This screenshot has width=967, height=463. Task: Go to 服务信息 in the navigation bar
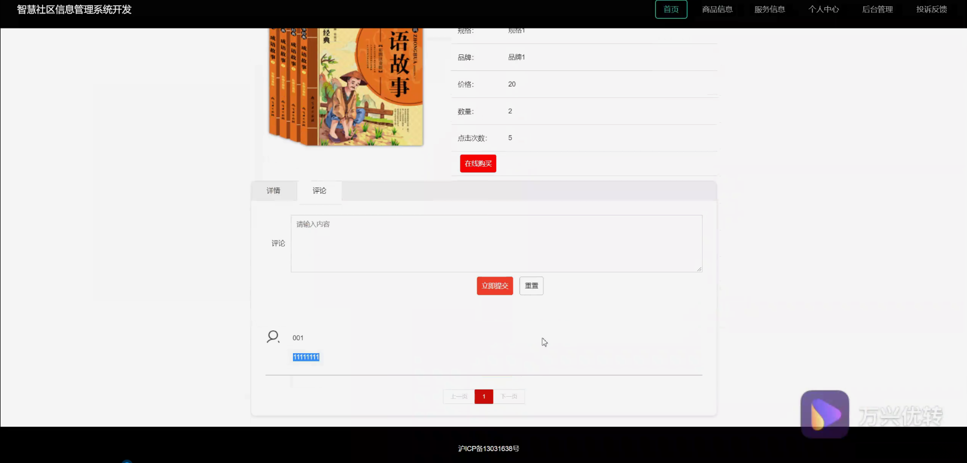(x=769, y=9)
